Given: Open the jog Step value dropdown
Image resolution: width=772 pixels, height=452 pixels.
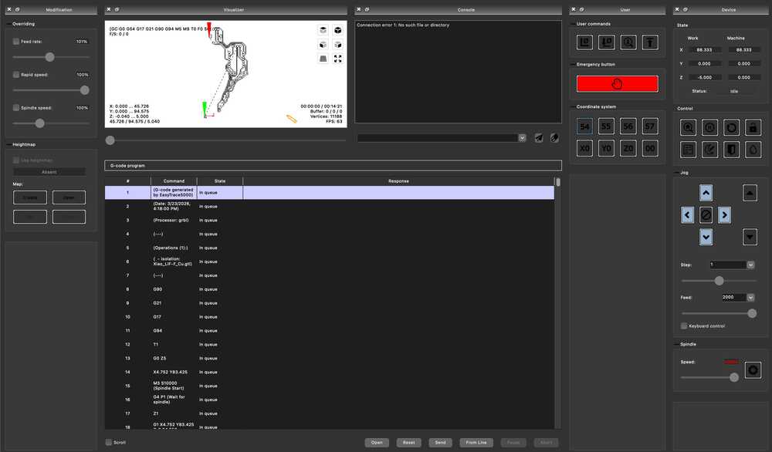Looking at the screenshot, I should coord(752,265).
